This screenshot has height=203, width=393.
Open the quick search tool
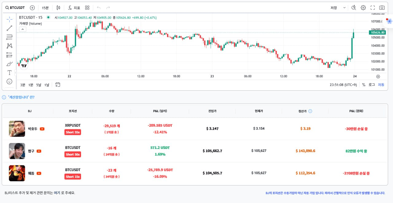[354, 8]
